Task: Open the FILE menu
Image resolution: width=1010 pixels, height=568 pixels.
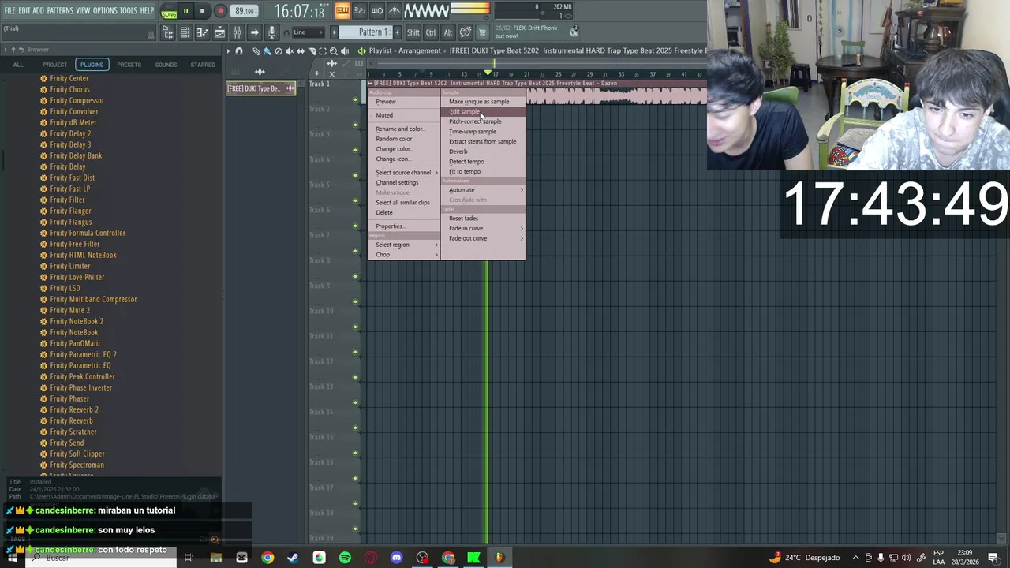Action: pyautogui.click(x=9, y=11)
